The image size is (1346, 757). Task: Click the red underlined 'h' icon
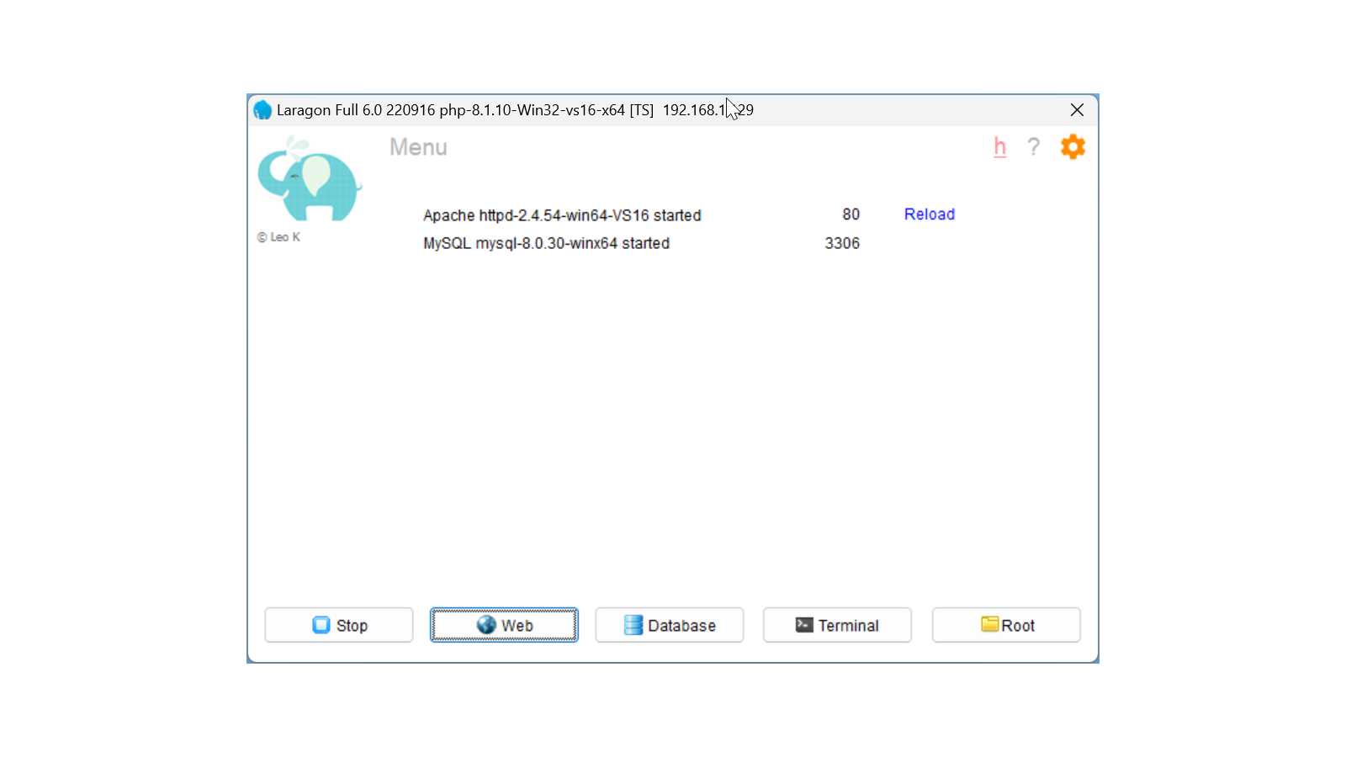[x=999, y=147]
